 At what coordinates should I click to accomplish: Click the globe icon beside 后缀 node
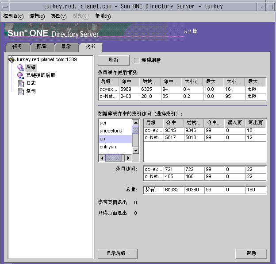pos(20,67)
